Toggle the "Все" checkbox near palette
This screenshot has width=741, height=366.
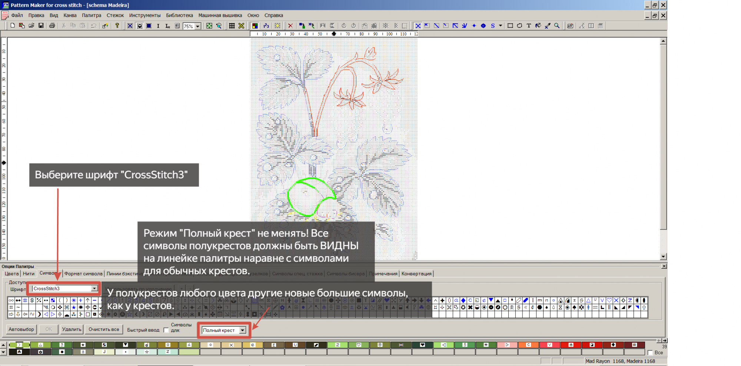650,353
